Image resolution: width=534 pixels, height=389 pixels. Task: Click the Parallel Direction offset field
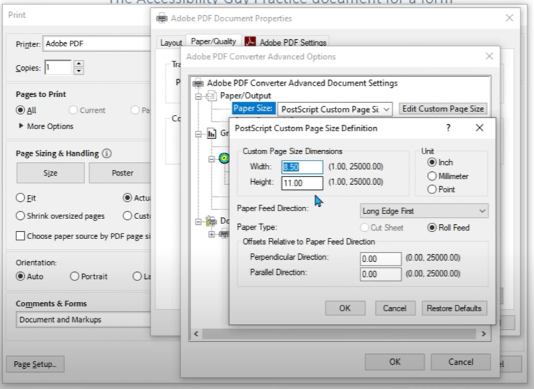coord(381,274)
